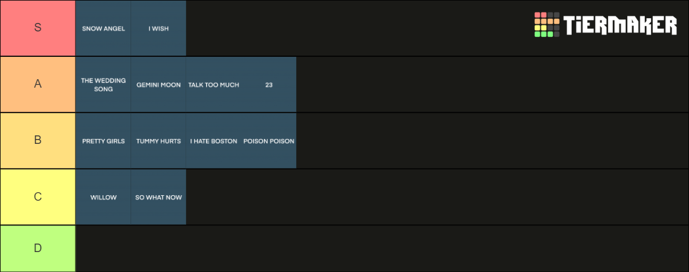Click the TierMaker grid logo icon
The image size is (689, 272).
tap(546, 25)
